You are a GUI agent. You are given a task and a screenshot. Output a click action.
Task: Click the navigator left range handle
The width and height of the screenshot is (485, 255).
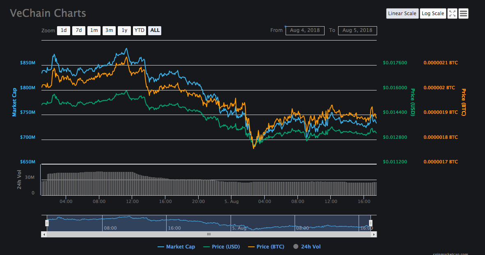pos(47,223)
